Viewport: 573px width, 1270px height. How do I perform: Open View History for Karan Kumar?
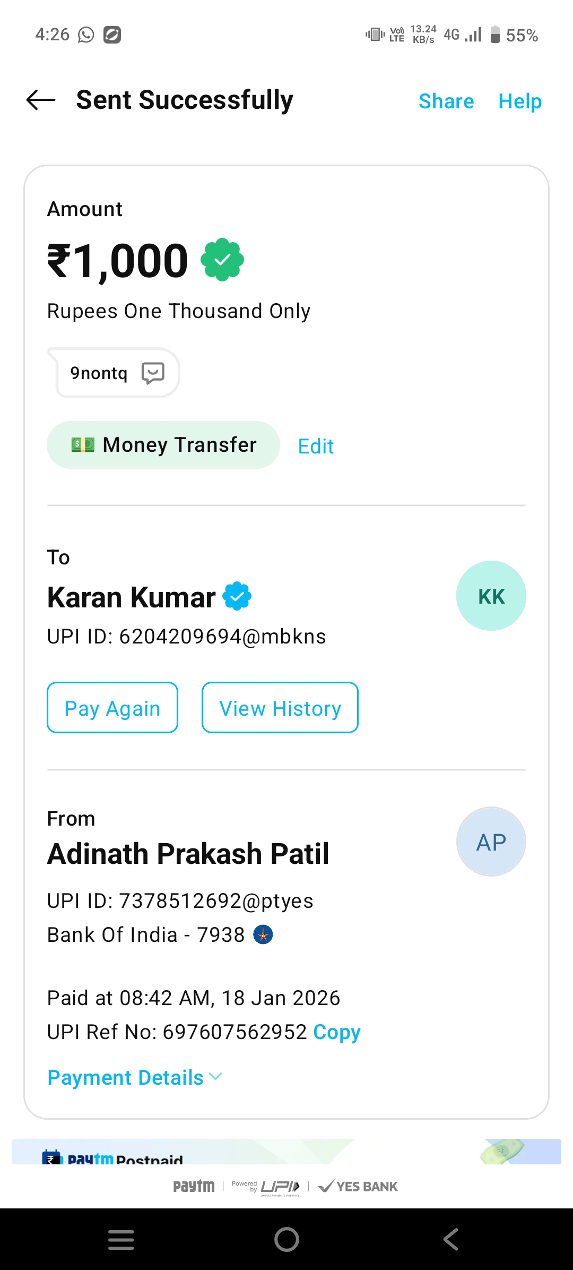click(280, 708)
